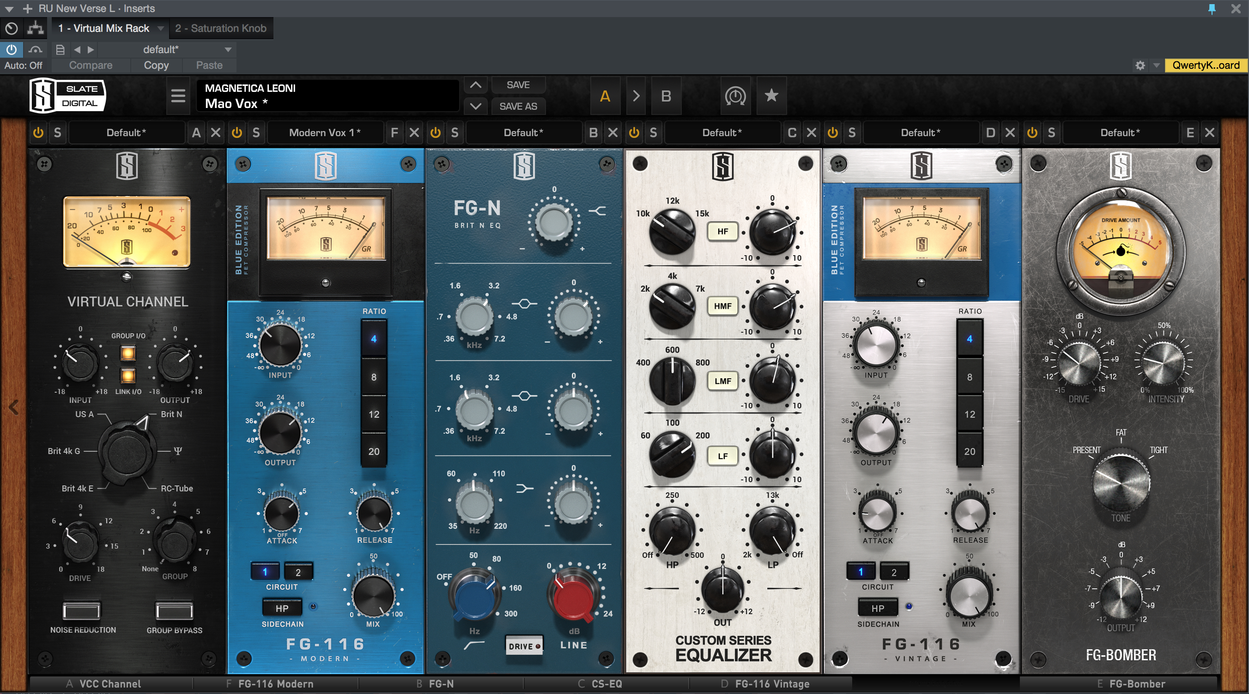This screenshot has width=1249, height=694.
Task: Select circuit 2 on FG-116 Modern
Action: [x=298, y=572]
